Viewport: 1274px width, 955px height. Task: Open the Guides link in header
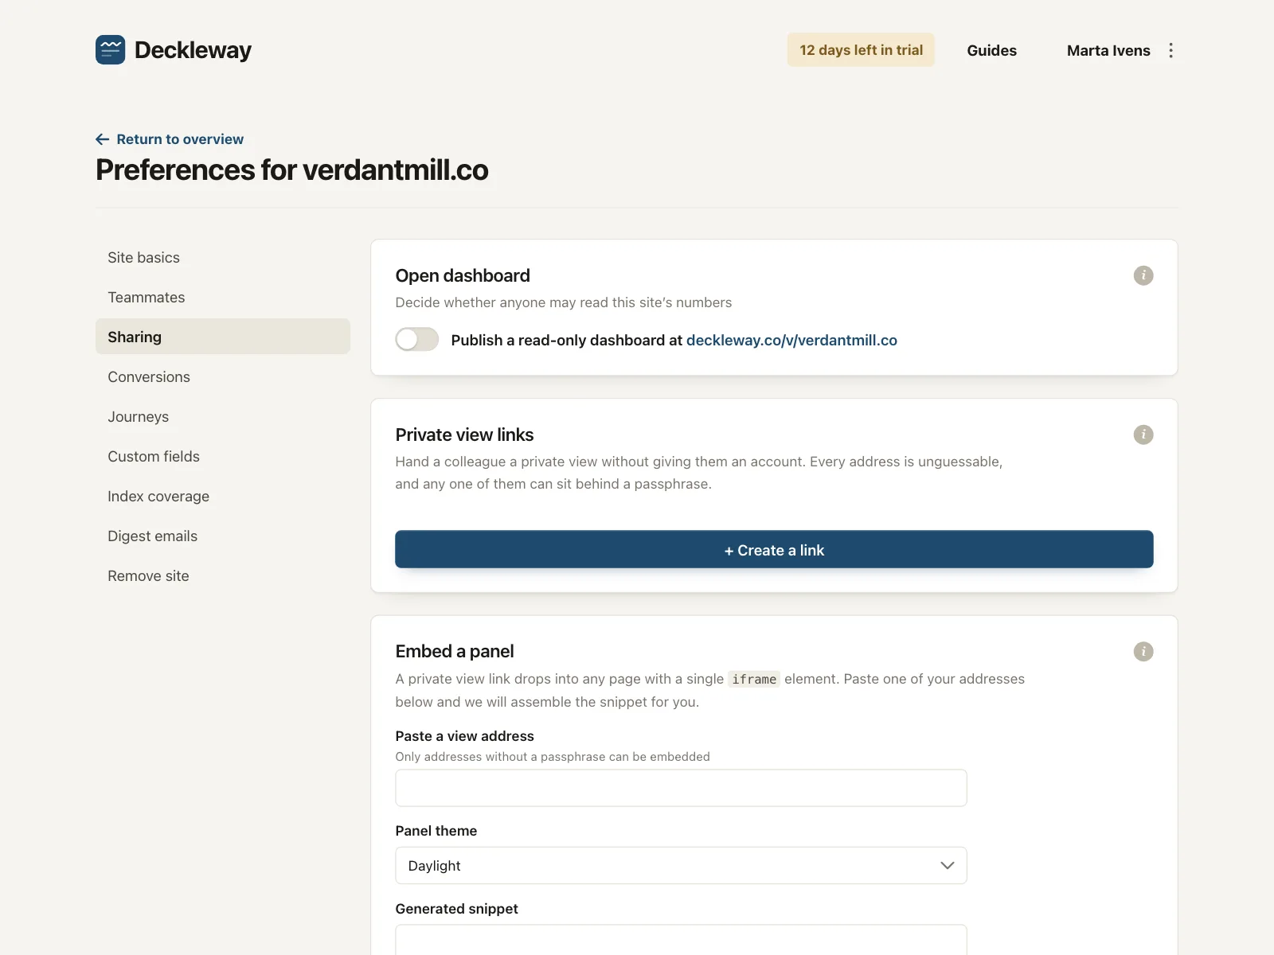click(991, 50)
